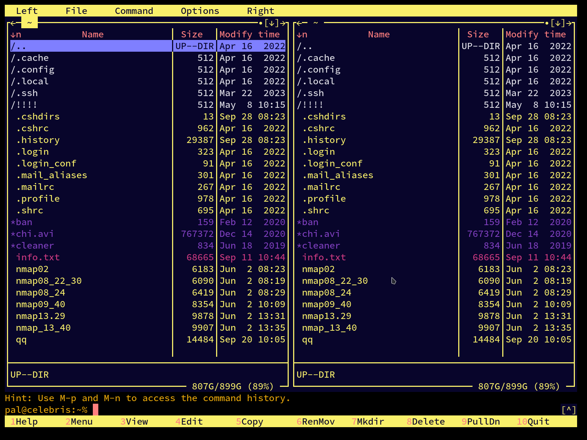Click F8 Delete button
The height and width of the screenshot is (440, 587).
[x=426, y=422]
